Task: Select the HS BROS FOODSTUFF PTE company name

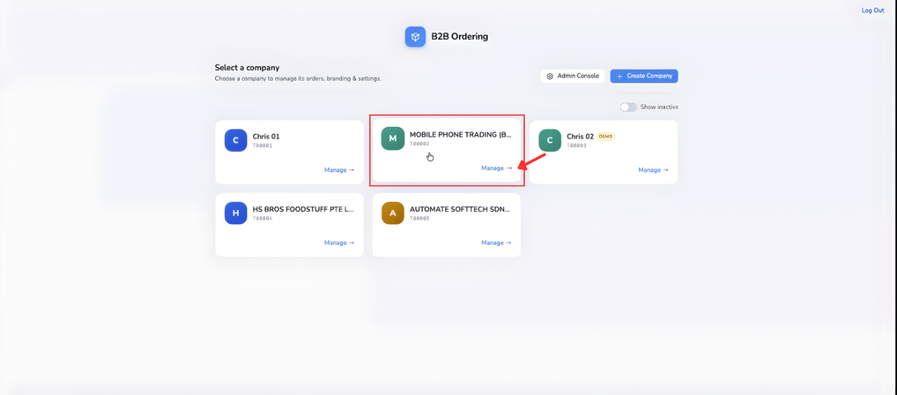Action: coord(303,209)
